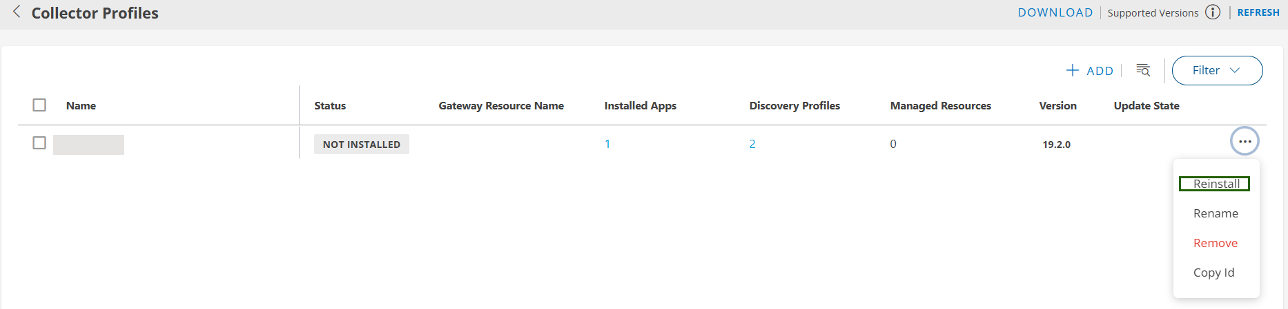Screen dimensions: 1288x309
Task: Open the advanced search list icon
Action: click(1143, 70)
